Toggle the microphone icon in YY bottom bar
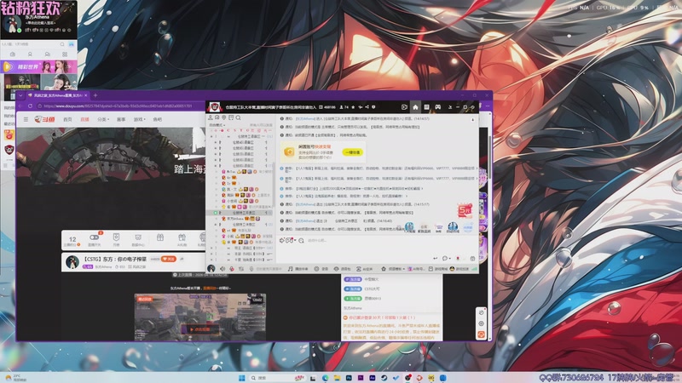The image size is (682, 383). 231,269
